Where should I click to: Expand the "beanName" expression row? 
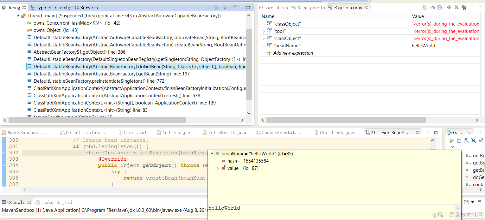[x=264, y=46]
